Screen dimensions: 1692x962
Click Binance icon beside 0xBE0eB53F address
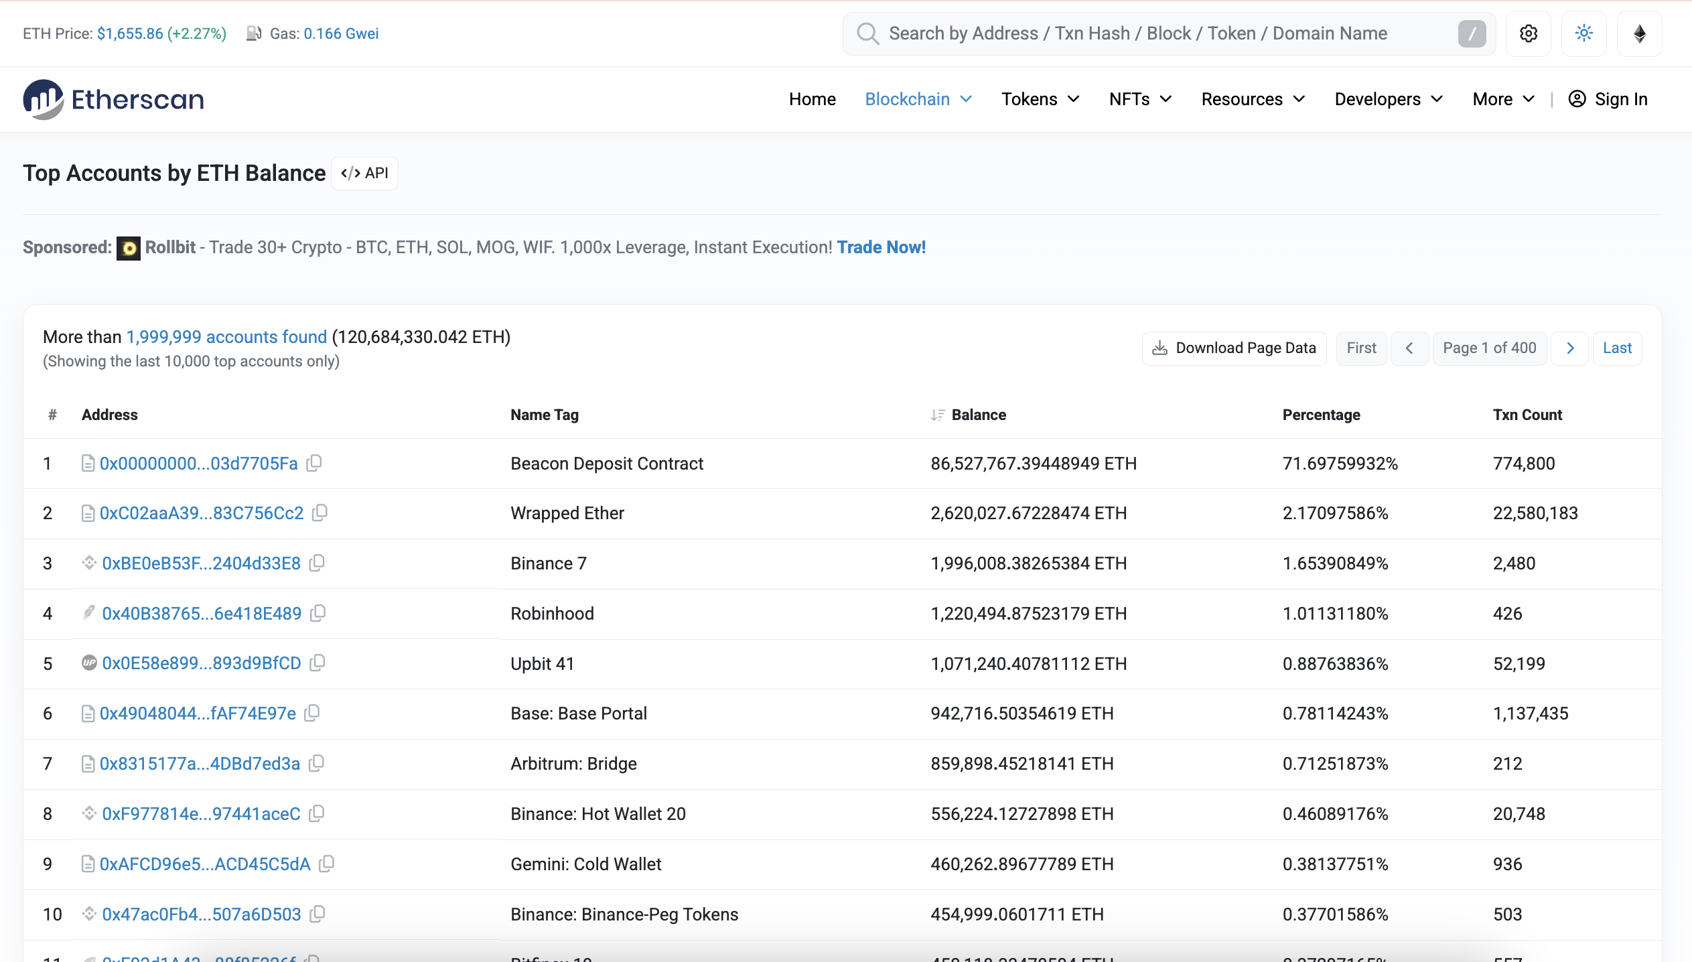click(x=89, y=563)
